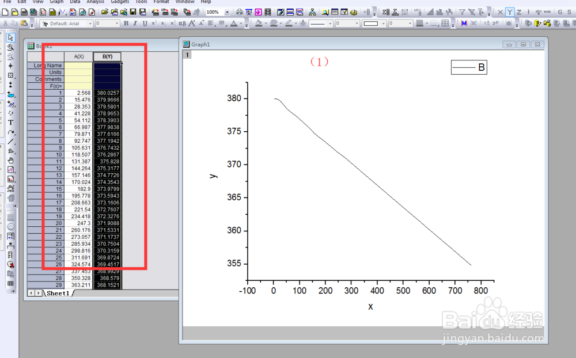The height and width of the screenshot is (358, 576).
Task: Launch the Import Wizard icon
Action: 155,12
